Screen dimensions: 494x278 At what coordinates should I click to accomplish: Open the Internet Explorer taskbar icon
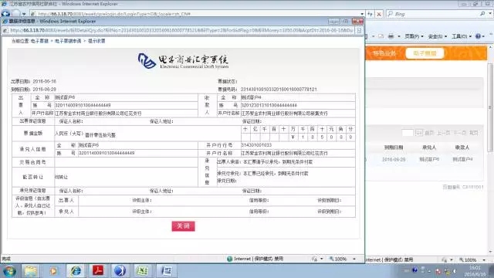(76, 271)
